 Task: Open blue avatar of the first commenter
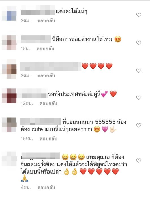(x=9, y=14)
